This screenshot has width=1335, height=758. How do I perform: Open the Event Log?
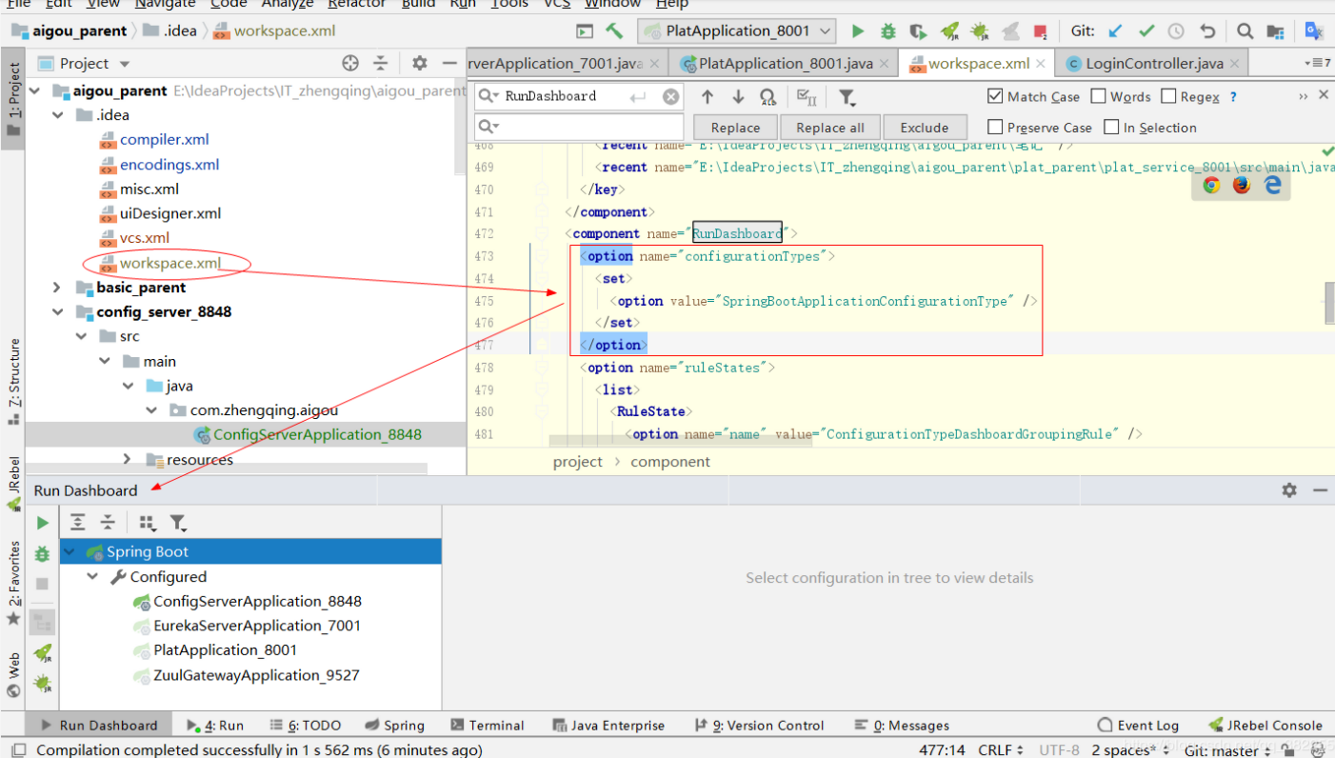pos(1139,725)
